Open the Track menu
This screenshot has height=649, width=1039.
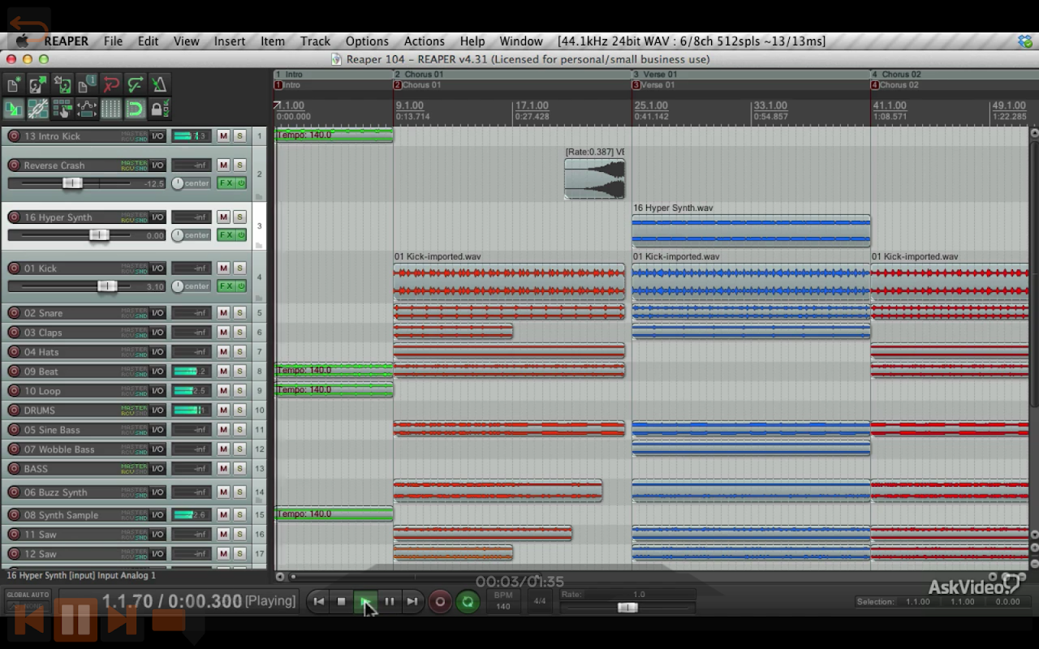pyautogui.click(x=315, y=41)
